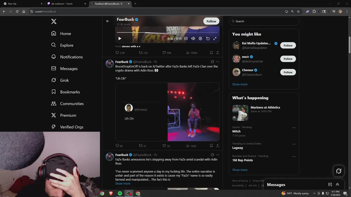Open Messages from the left sidebar

point(64,69)
